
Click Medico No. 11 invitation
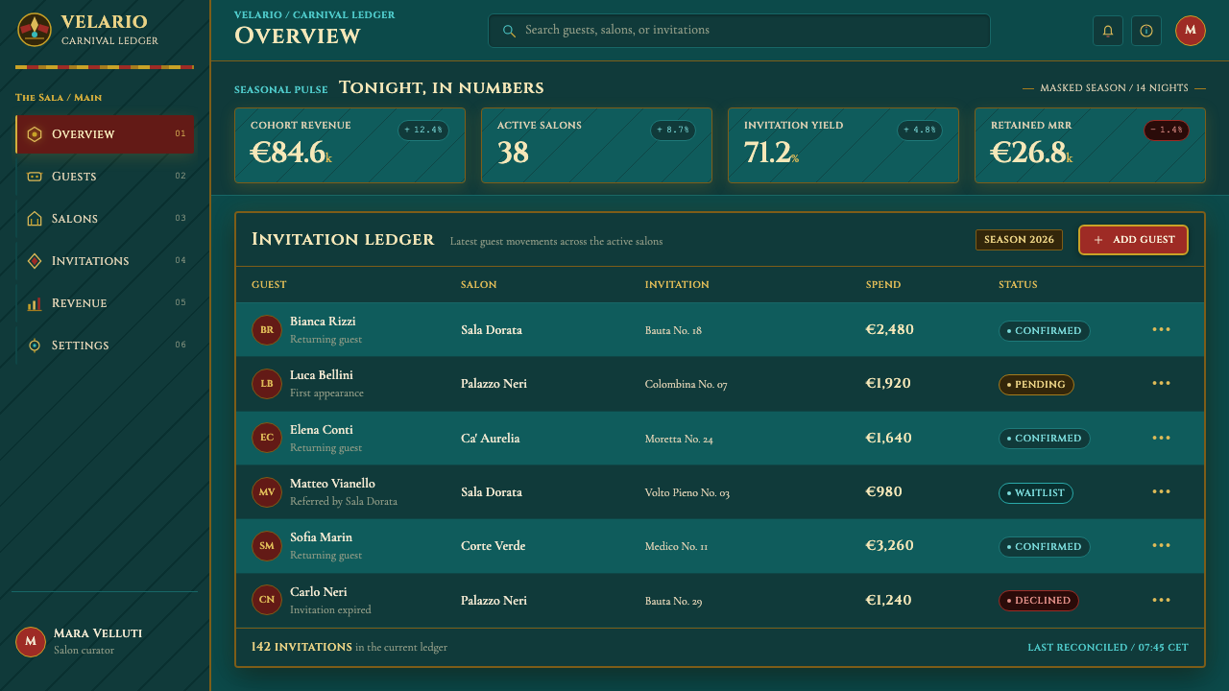pyautogui.click(x=676, y=547)
